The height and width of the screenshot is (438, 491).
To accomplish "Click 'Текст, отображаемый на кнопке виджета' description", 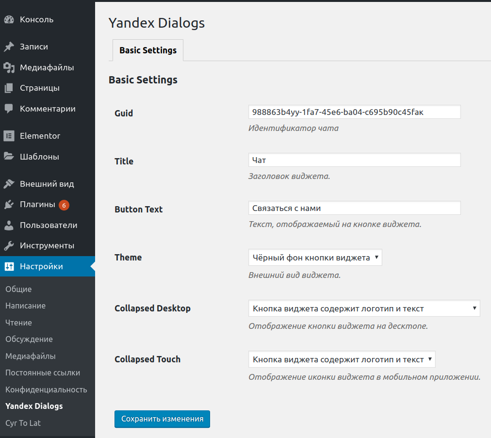I will (x=335, y=225).
